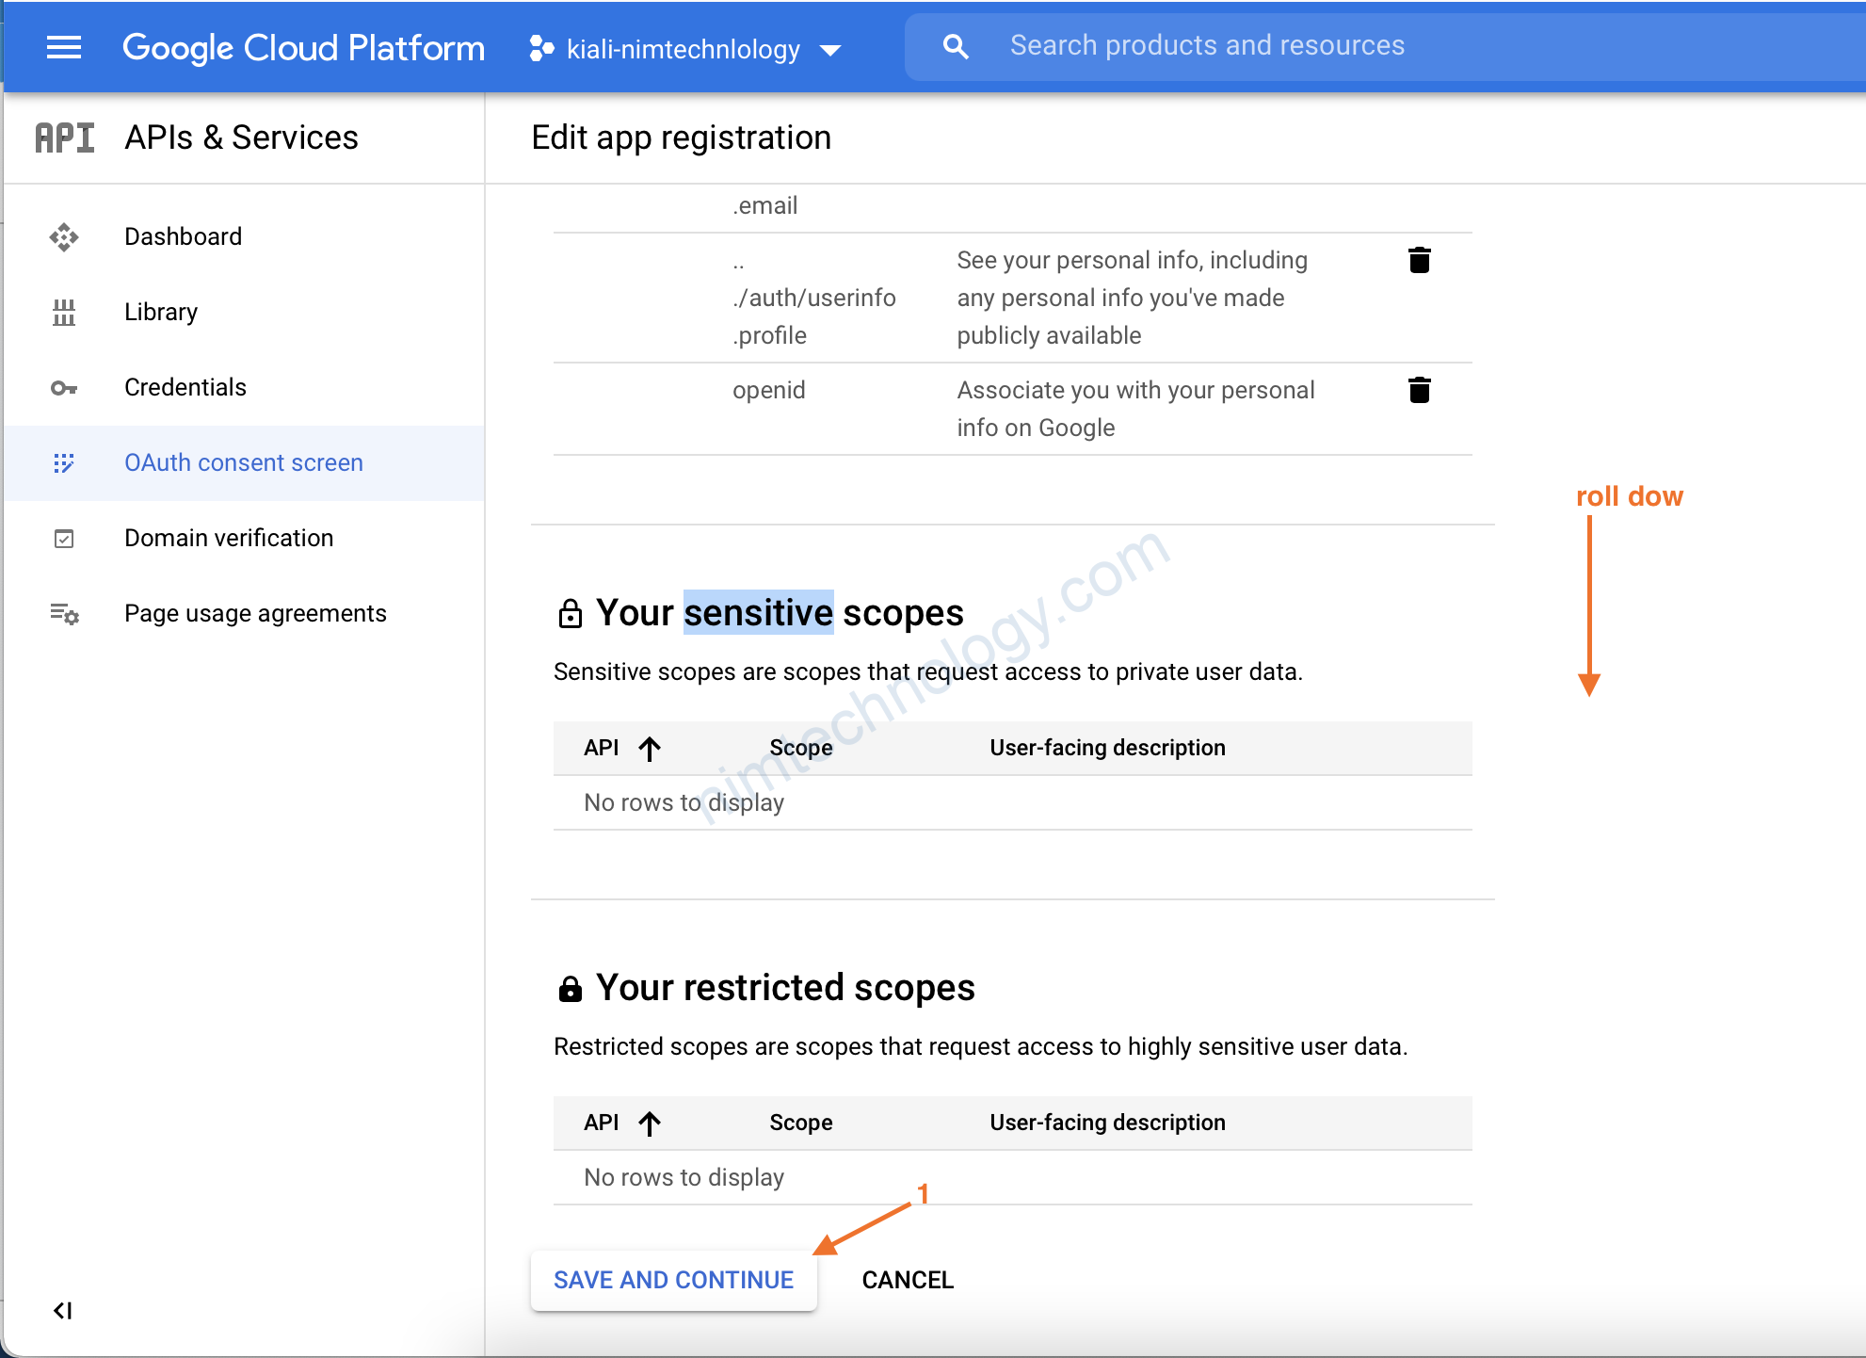Open the APIs & Services heading

pyautogui.click(x=241, y=137)
